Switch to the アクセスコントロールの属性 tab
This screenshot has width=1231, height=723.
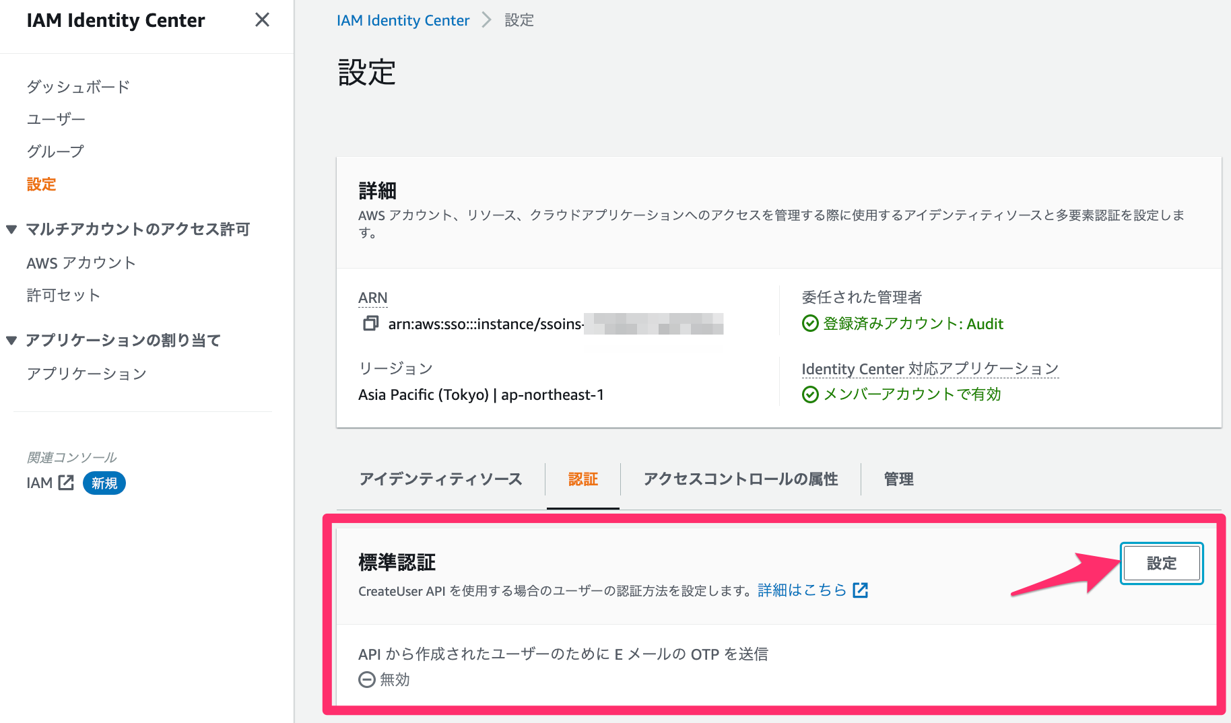[x=741, y=479]
